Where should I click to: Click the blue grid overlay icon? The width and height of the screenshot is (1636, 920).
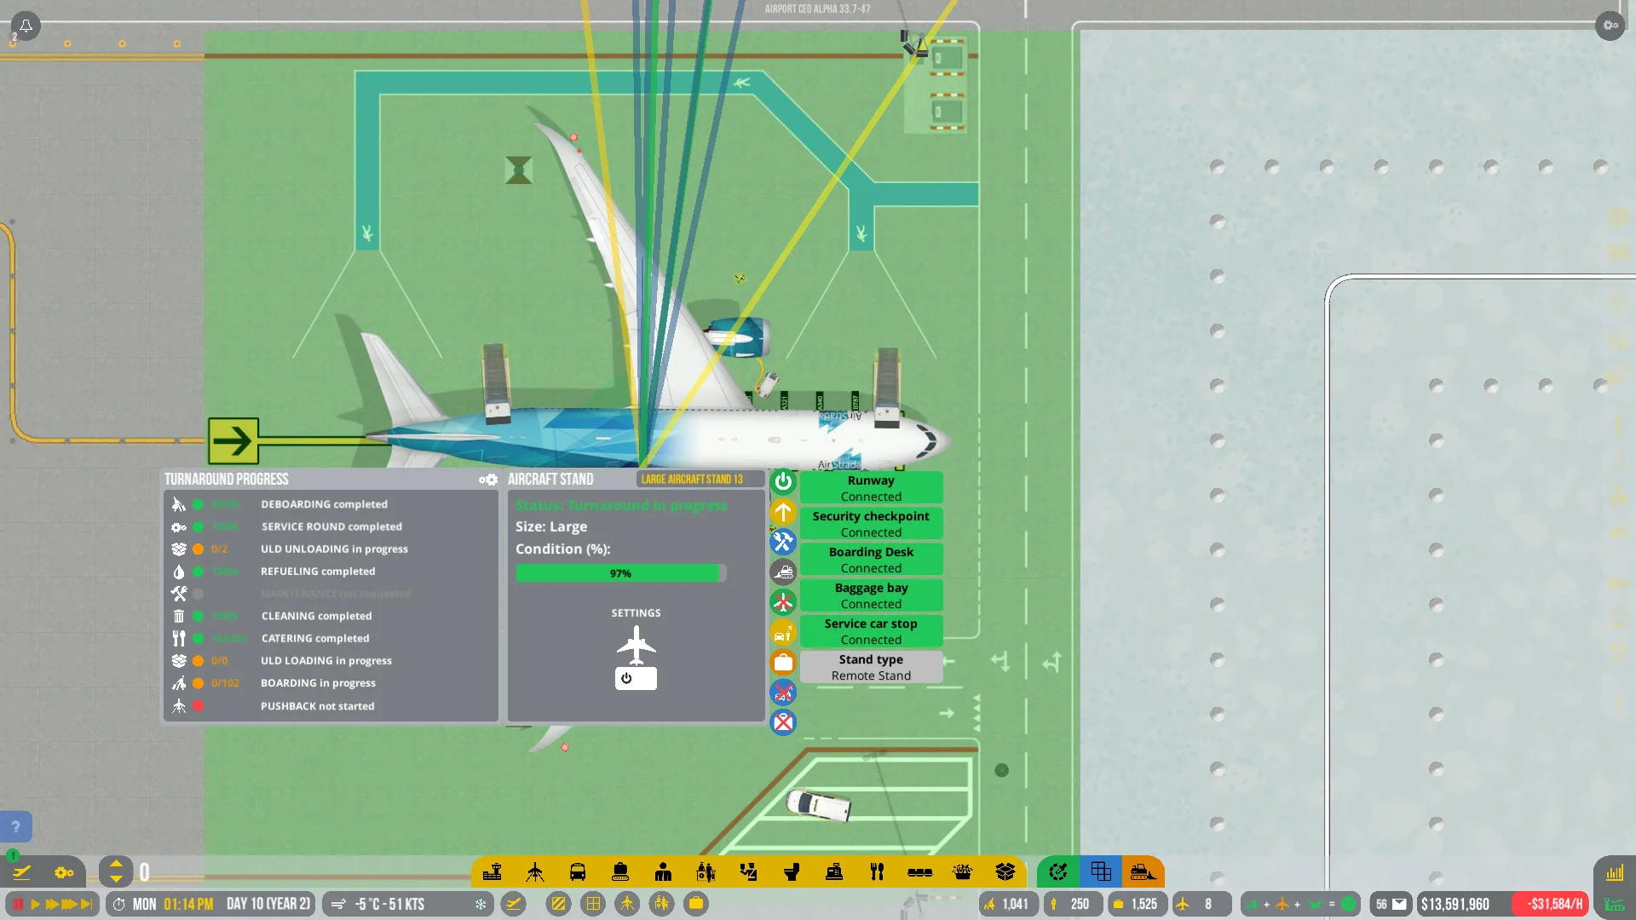1101,871
